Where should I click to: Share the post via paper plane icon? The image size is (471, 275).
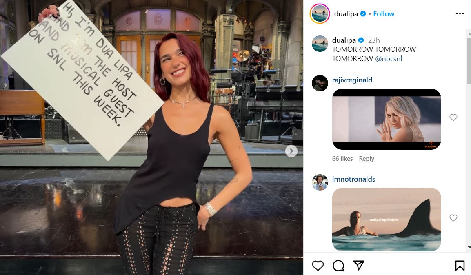pos(359,265)
